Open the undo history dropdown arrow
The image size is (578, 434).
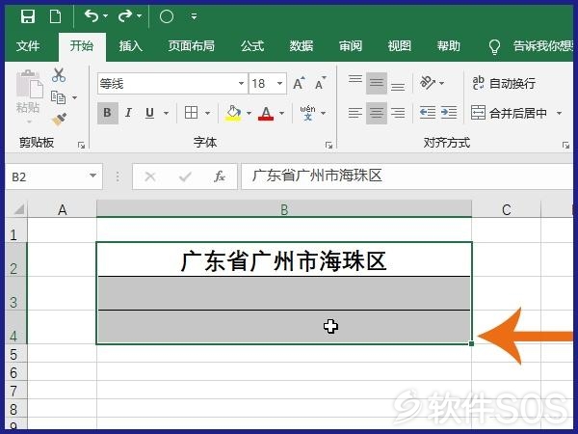[105, 15]
